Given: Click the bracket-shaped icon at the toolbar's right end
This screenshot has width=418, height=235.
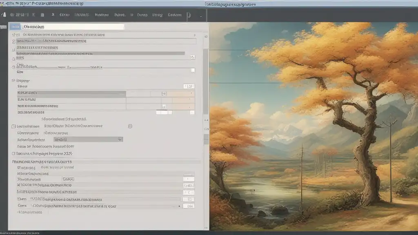Looking at the screenshot, I should 189,16.
